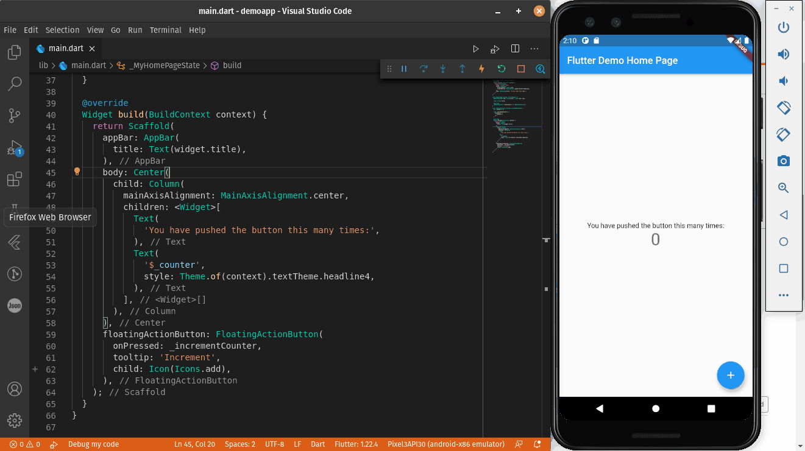
Task: Open the Terminal menu
Action: 165,30
